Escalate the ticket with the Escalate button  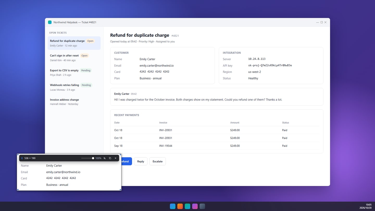click(158, 161)
